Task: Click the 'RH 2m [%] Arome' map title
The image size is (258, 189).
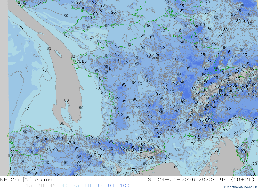Action: click(x=26, y=179)
